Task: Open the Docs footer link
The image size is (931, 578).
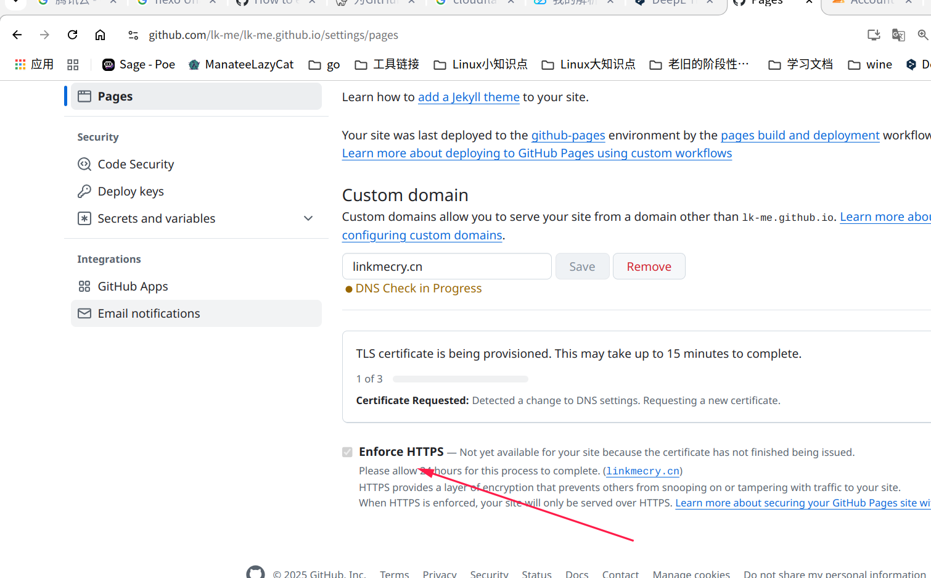Action: point(577,574)
